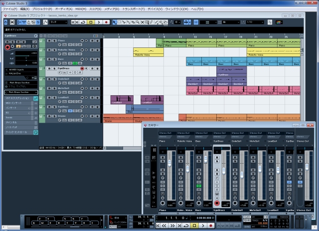Open the Mixer from the toolbar
The image size is (319, 231).
(38, 22)
